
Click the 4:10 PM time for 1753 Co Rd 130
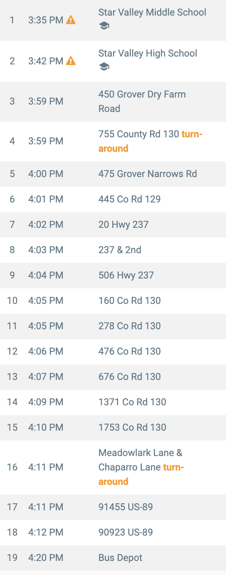46,428
